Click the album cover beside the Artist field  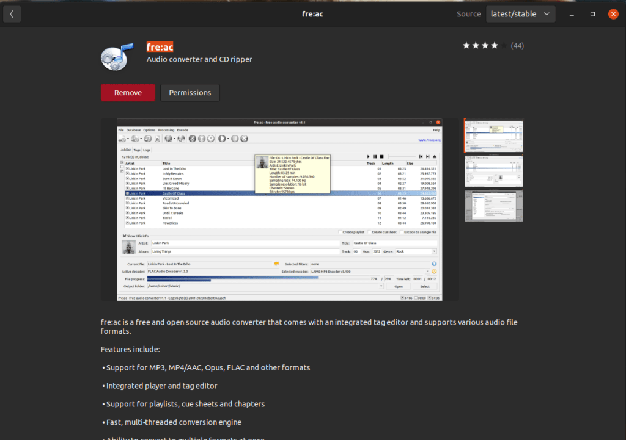click(x=128, y=247)
